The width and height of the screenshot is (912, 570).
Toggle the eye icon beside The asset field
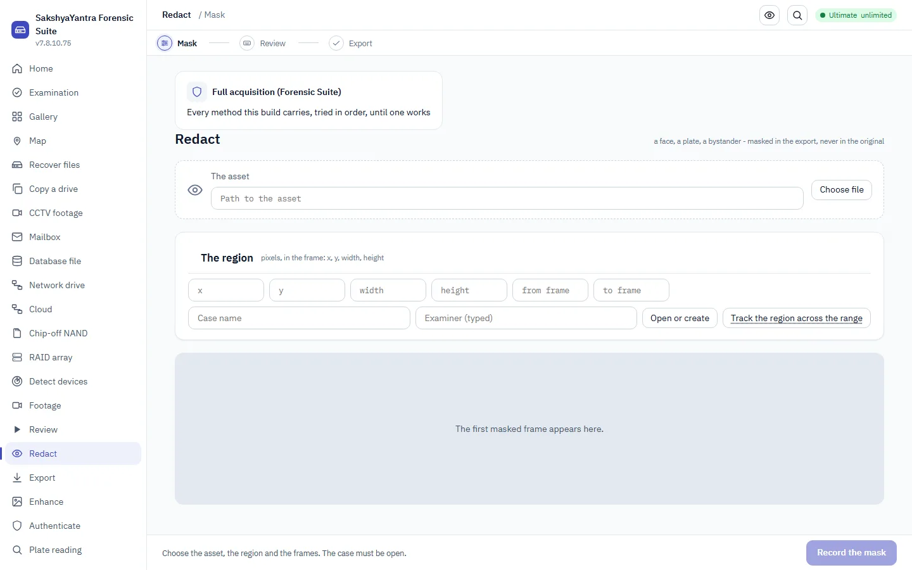(x=195, y=190)
